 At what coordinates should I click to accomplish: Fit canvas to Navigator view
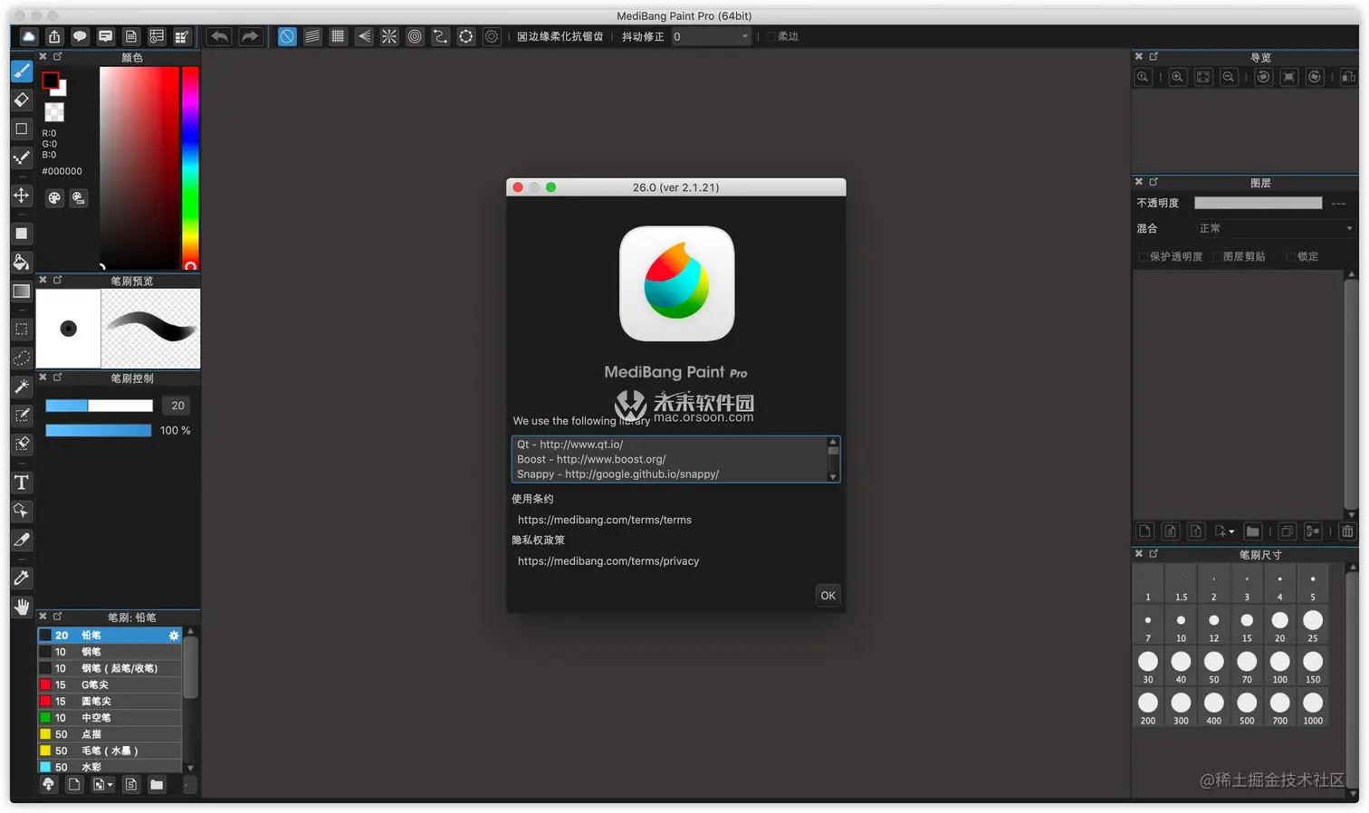[x=1203, y=77]
